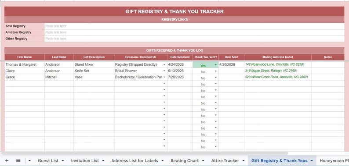Select Gifts Received & Thank You Log header
Screen dimensions: 349x166
[x=174, y=50]
